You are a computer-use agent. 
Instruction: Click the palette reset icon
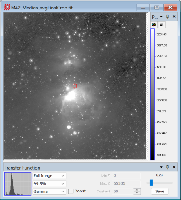click(162, 25)
